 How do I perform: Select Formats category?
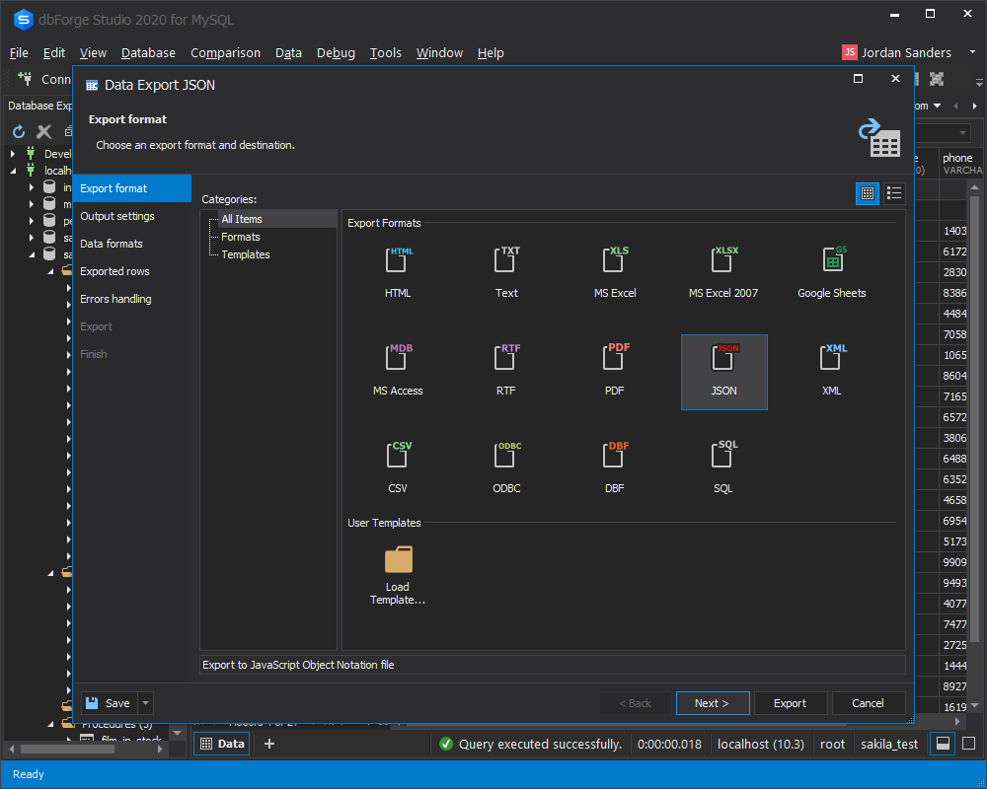click(241, 237)
